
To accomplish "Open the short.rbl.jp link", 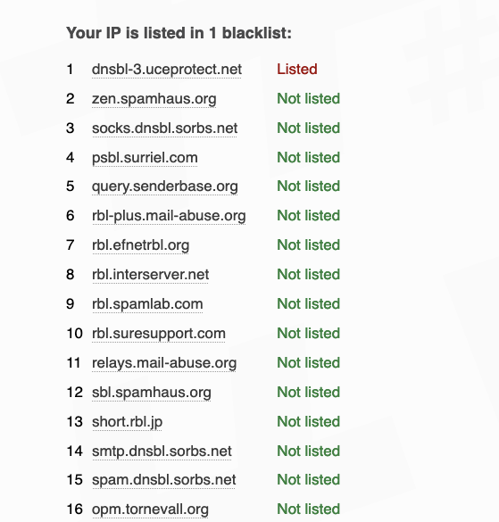I will pyautogui.click(x=128, y=422).
